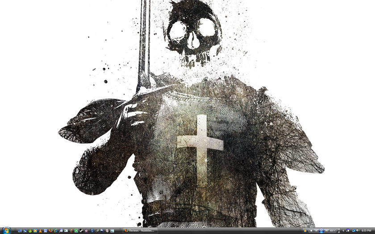Click Switch Between Windows quick launch icon
Screen dimensions: 375x234
tap(25, 231)
